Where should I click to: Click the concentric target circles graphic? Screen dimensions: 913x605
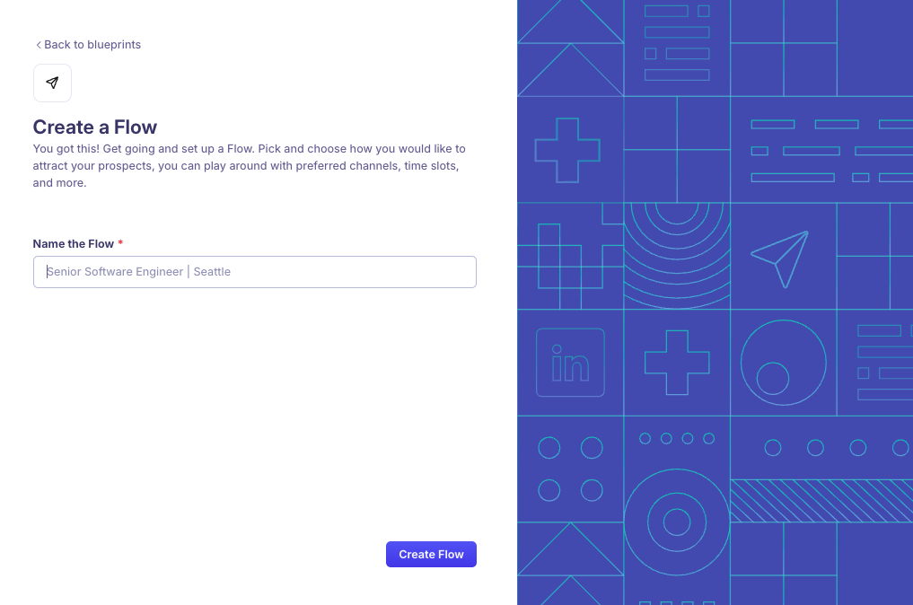pos(676,522)
